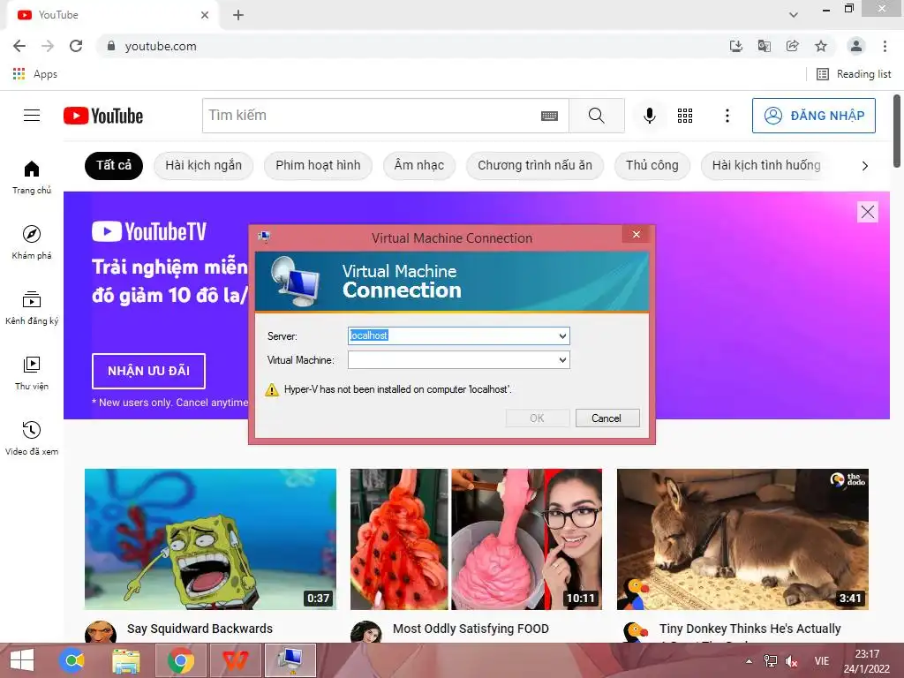Click the page vertical scrollbar
904x678 pixels.
pyautogui.click(x=897, y=131)
